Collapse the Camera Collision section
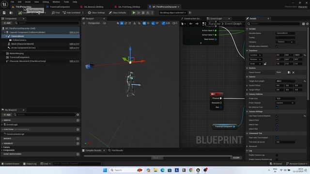Image resolution: width=310 pixels, height=174 pixels. 247,94
